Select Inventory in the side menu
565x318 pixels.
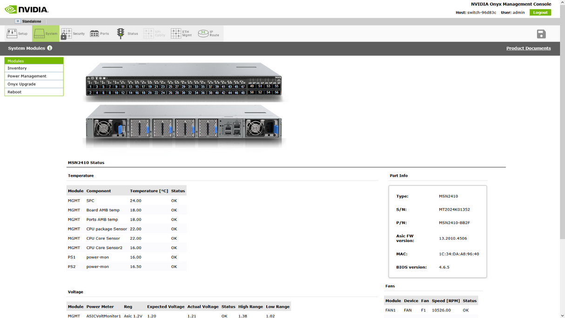34,68
